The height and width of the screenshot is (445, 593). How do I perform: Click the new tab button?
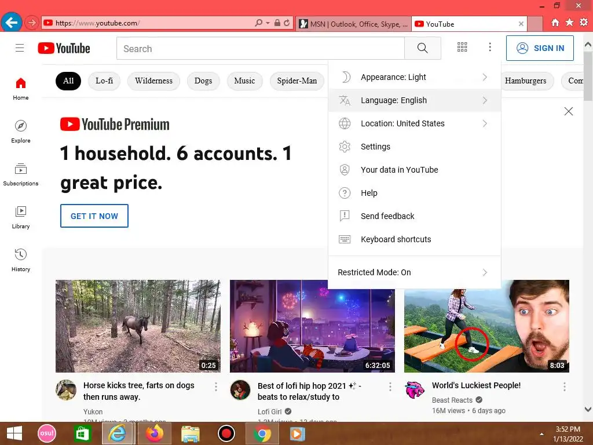(535, 24)
